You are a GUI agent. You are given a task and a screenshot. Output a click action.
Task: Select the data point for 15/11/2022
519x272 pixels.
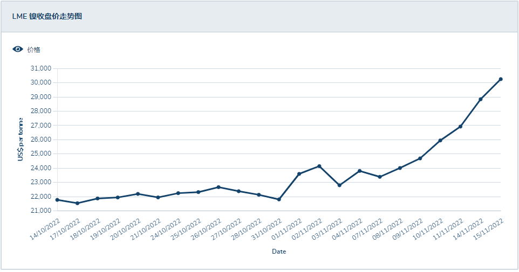(501, 79)
